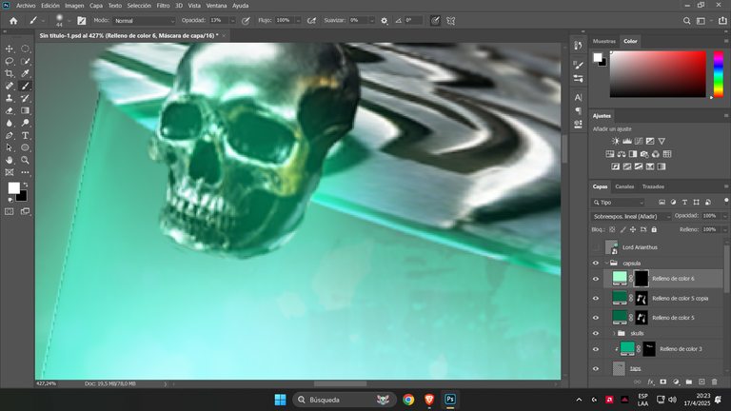Image resolution: width=731 pixels, height=411 pixels.
Task: Open Google Chrome from taskbar
Action: pyautogui.click(x=408, y=400)
